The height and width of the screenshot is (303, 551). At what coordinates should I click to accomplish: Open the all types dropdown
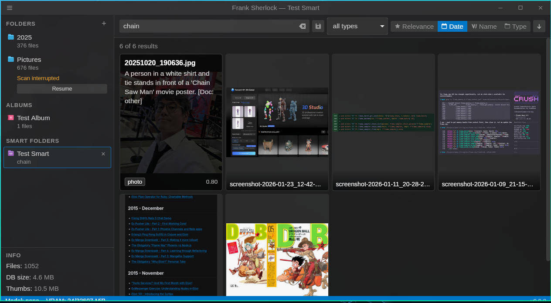click(x=357, y=26)
